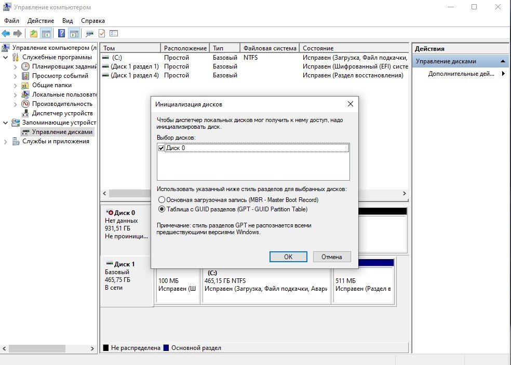
Task: Sort by the Файловая система column header
Action: pyautogui.click(x=270, y=48)
